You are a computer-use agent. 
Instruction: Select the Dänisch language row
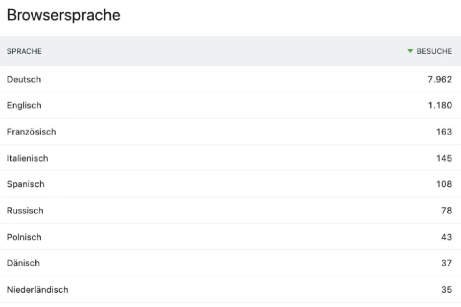[x=23, y=263]
